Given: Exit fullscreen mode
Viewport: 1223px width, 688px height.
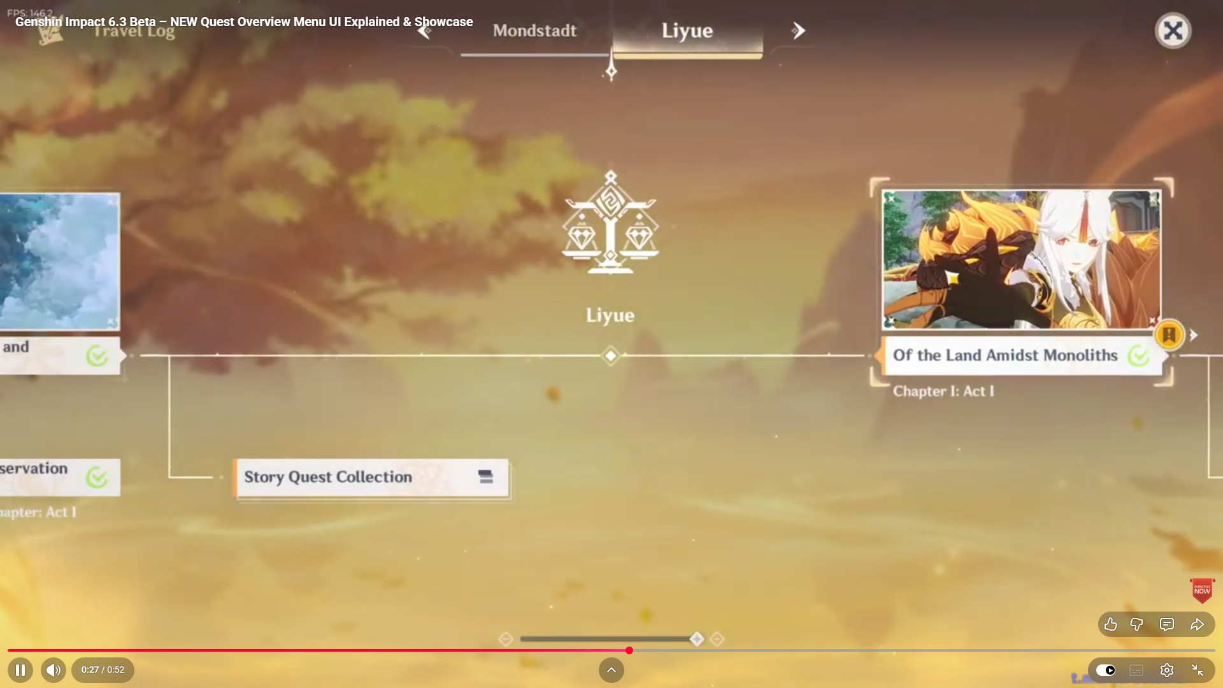Looking at the screenshot, I should (1197, 670).
